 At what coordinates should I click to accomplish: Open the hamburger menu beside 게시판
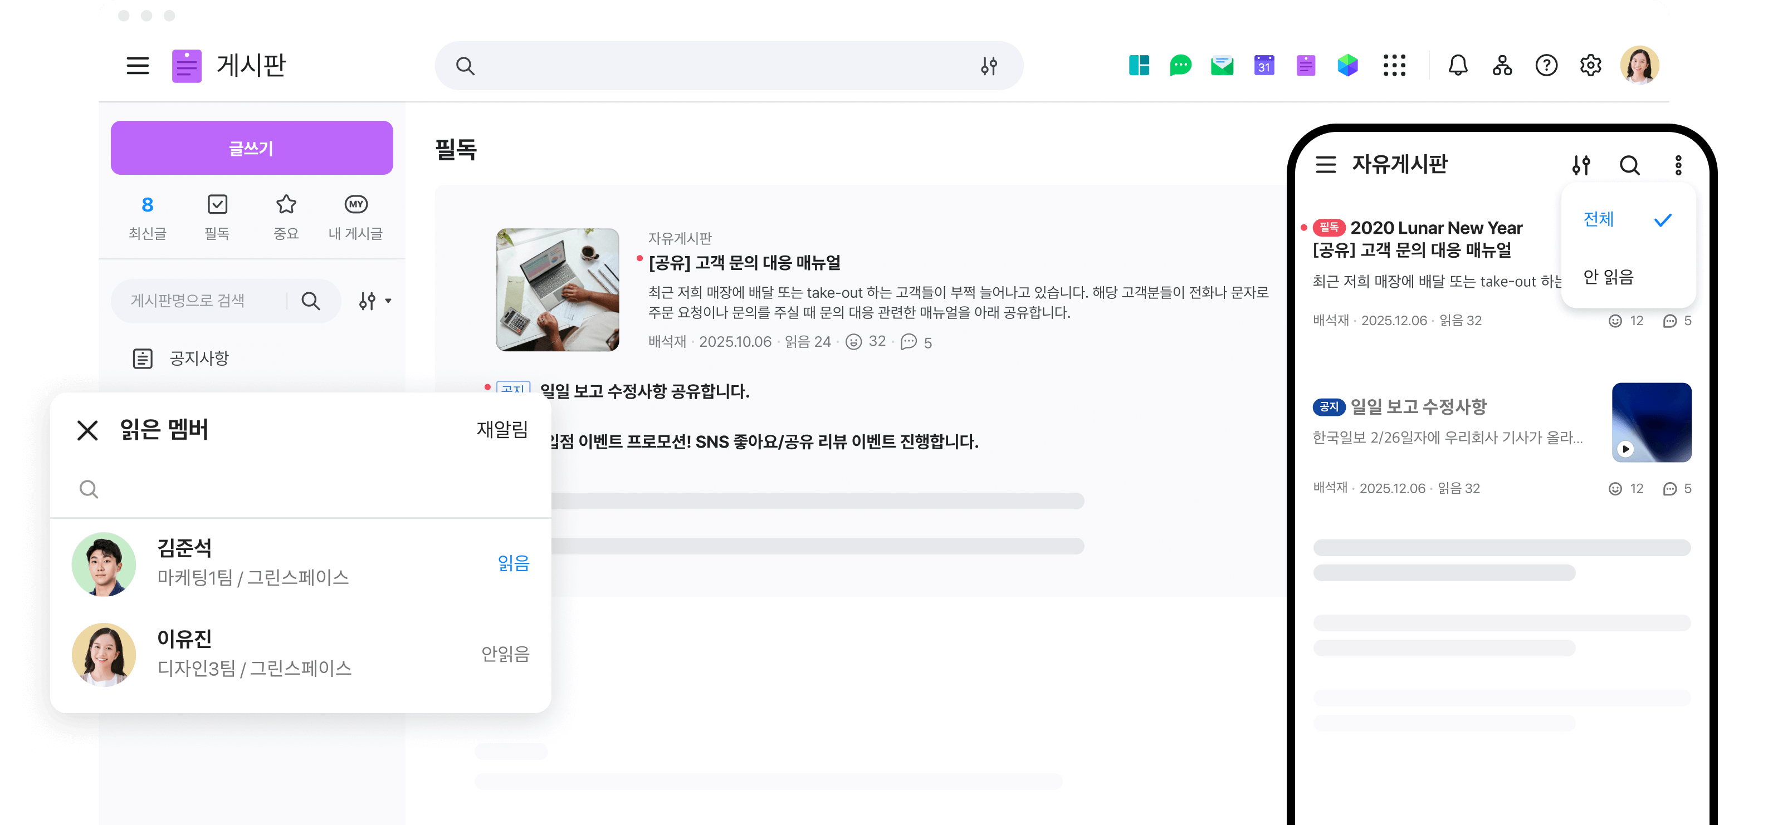pyautogui.click(x=137, y=66)
